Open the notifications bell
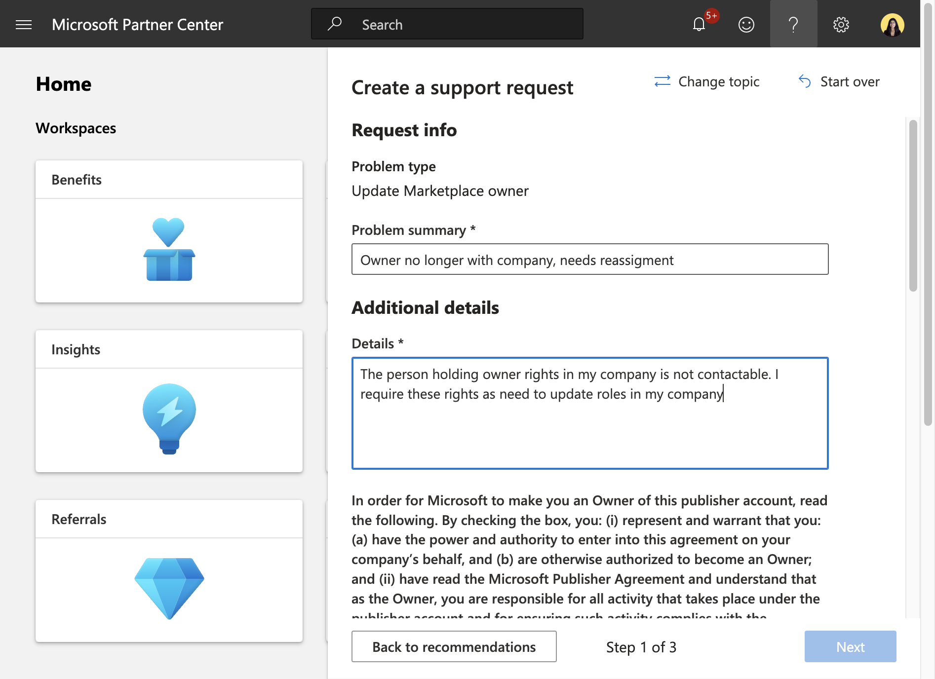935x679 pixels. 699,24
